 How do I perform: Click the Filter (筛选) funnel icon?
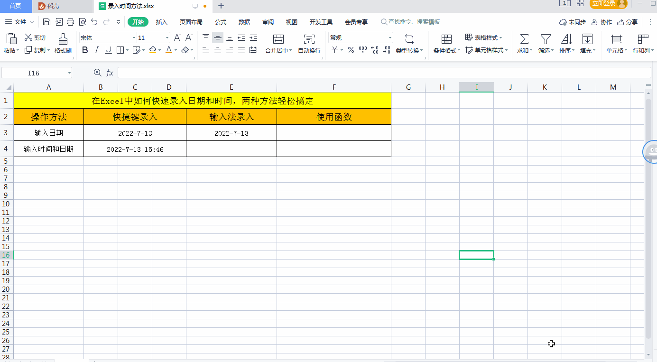(546, 39)
